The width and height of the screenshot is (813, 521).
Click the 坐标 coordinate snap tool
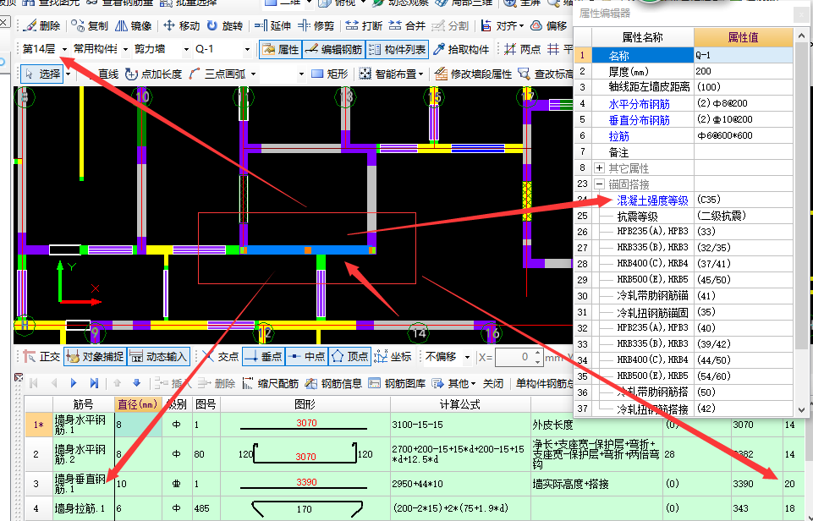click(x=393, y=357)
